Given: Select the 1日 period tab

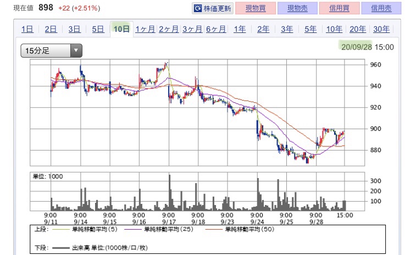Looking at the screenshot, I should tap(27, 29).
